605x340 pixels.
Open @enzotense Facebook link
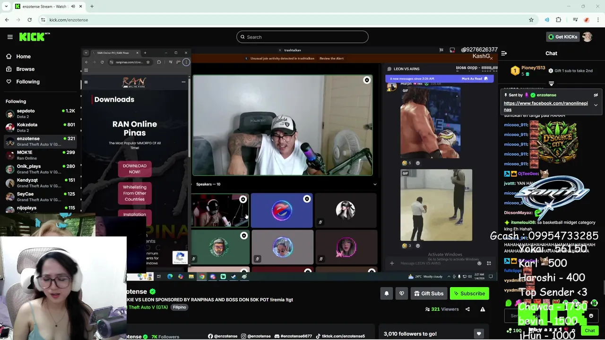pyautogui.click(x=223, y=336)
